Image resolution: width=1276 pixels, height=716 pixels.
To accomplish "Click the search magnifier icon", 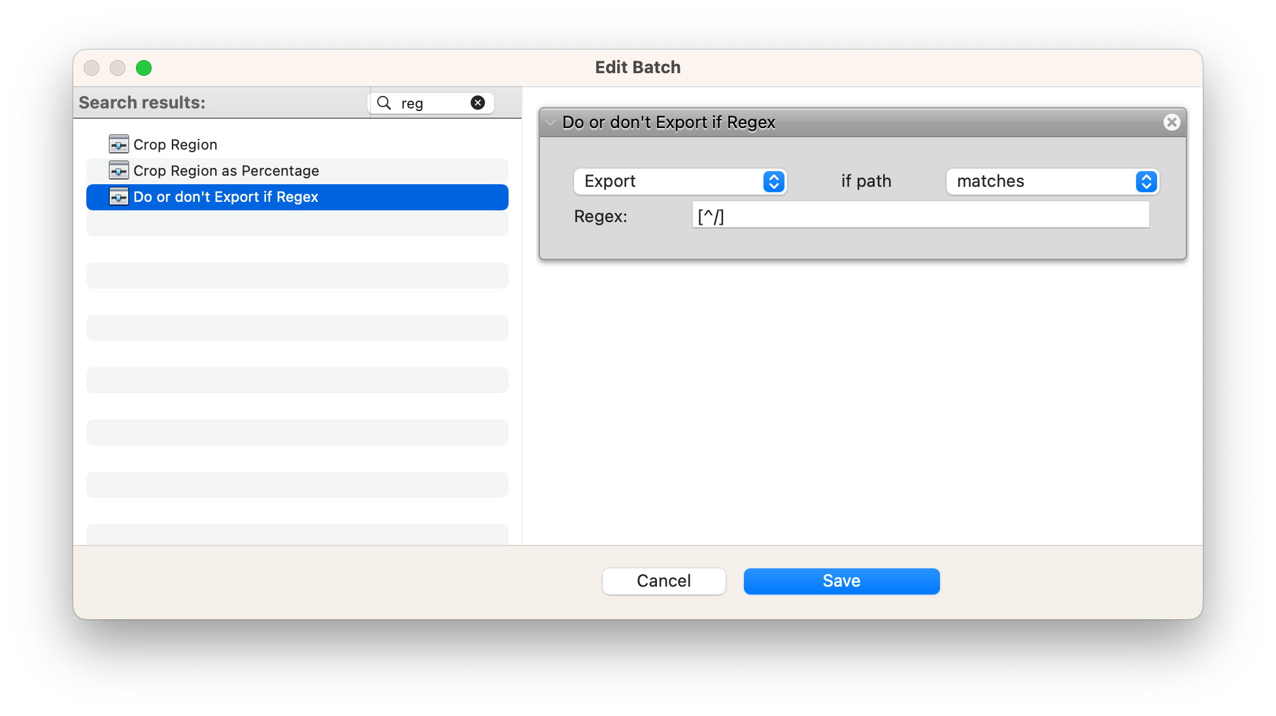I will click(382, 103).
